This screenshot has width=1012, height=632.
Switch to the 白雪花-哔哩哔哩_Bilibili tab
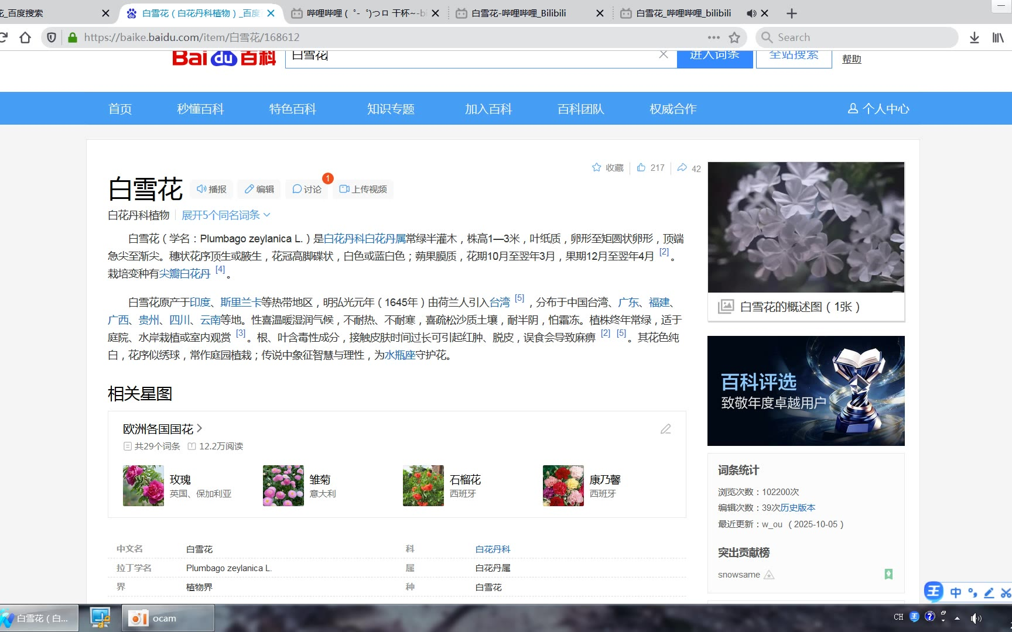pos(518,13)
